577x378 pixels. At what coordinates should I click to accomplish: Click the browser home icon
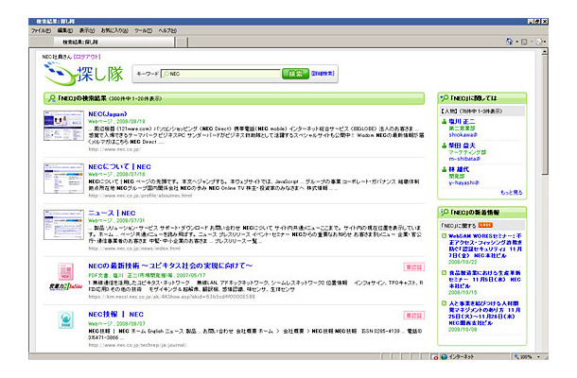tap(509, 42)
